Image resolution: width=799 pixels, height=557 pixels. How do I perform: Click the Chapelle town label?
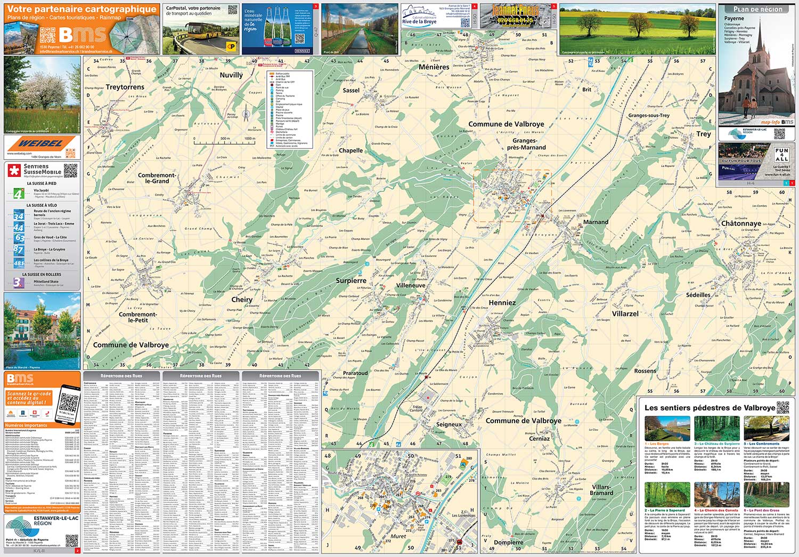351,150
